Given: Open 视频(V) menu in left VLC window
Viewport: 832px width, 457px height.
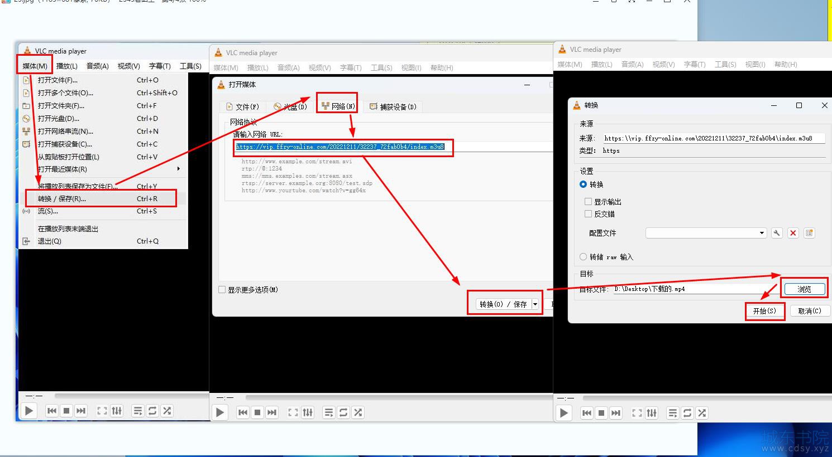Looking at the screenshot, I should [x=129, y=66].
